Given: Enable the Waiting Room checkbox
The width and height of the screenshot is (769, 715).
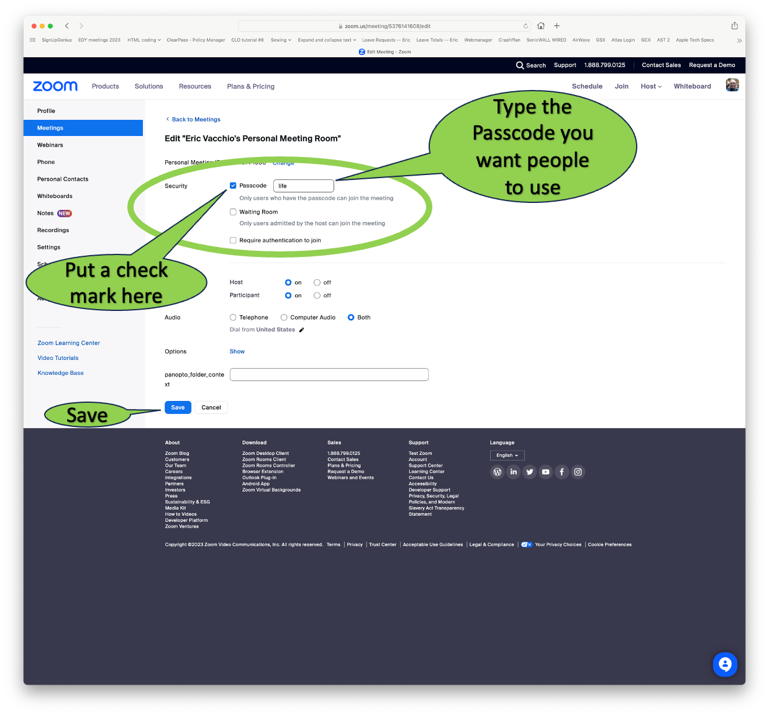Looking at the screenshot, I should 233,212.
